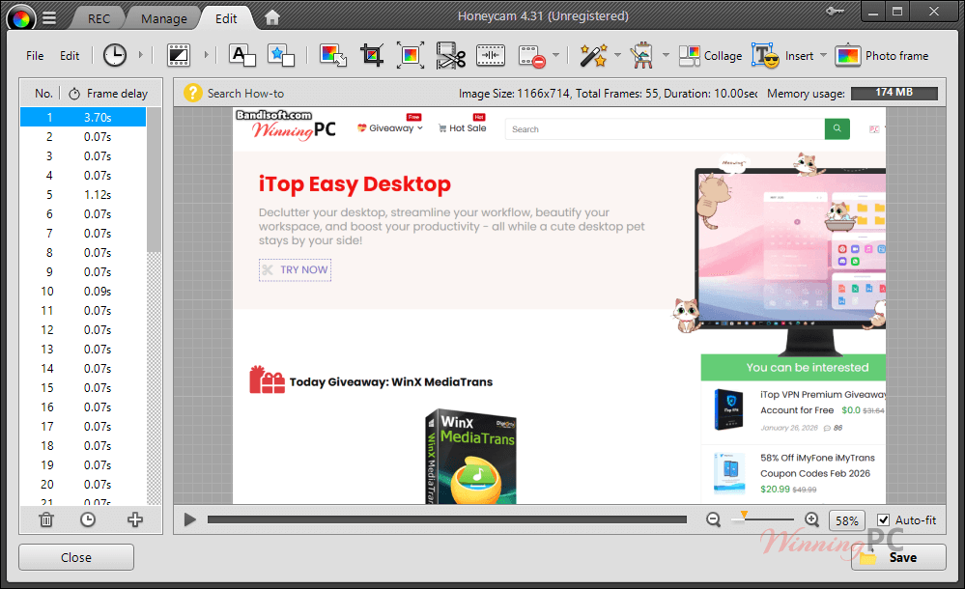Delete selected frame with trash icon
Viewport: 965px width, 589px height.
click(x=46, y=519)
